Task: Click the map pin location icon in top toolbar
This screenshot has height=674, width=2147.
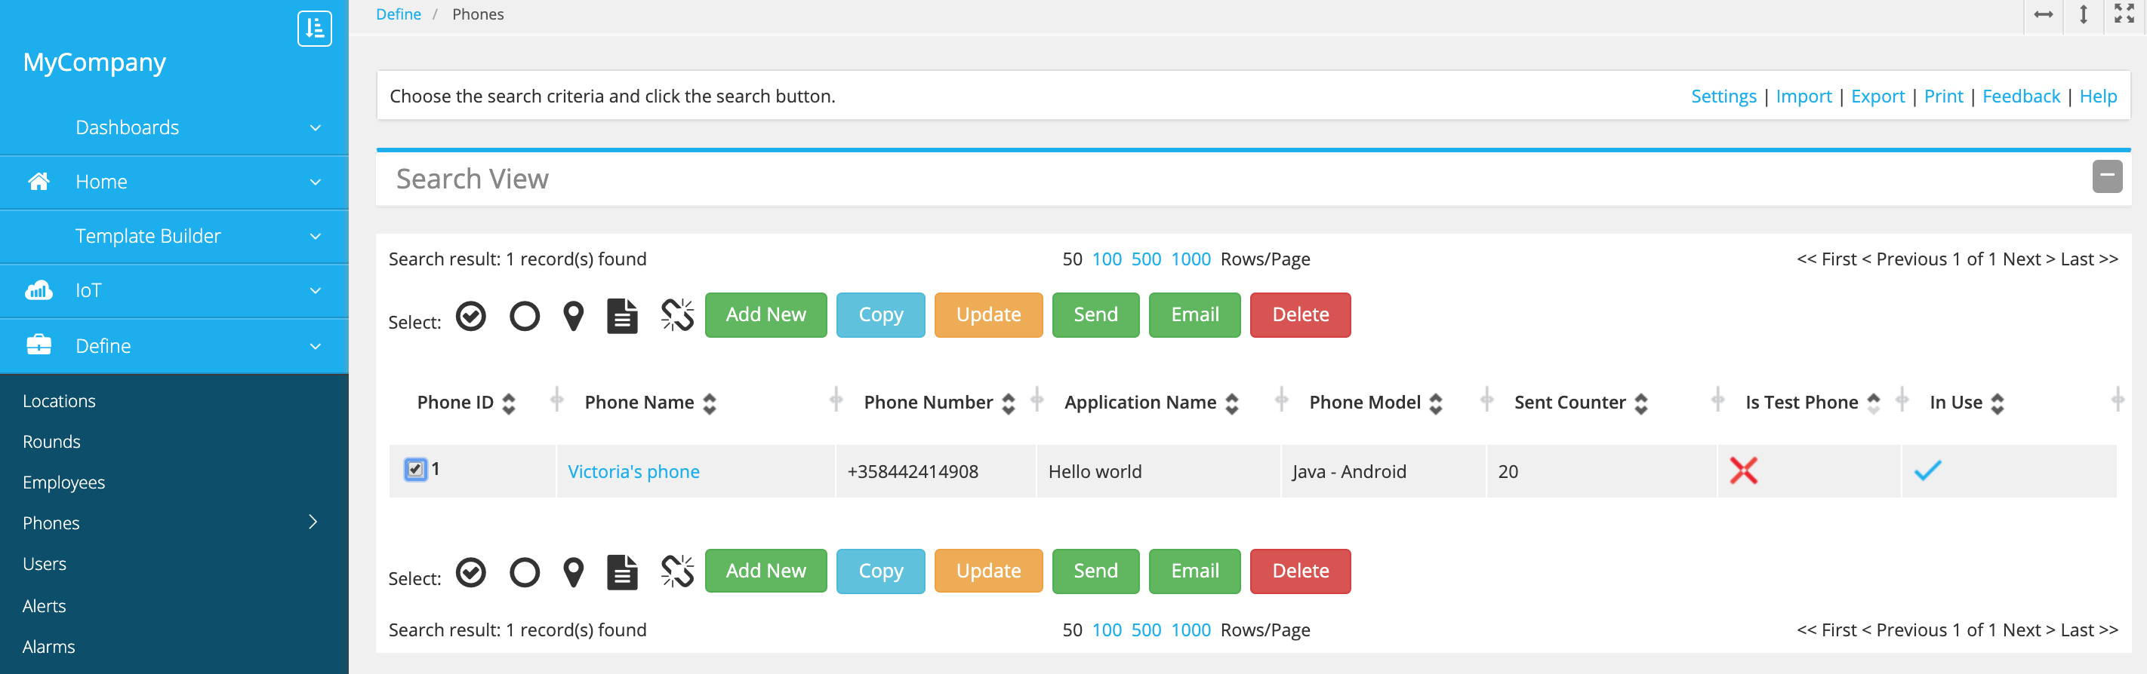Action: pyautogui.click(x=574, y=316)
